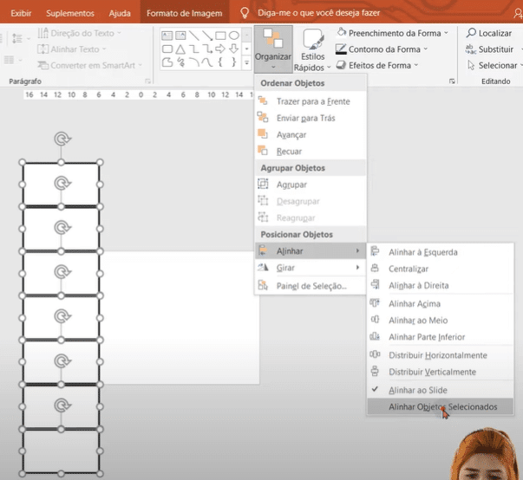Screen dimensions: 523x480
Task: Click the Trazer para a Frente icon
Action: coord(263,101)
